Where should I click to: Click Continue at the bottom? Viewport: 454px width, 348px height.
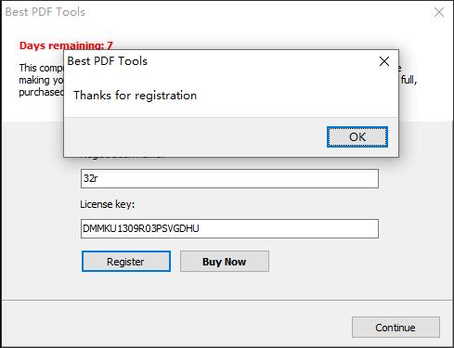[396, 327]
